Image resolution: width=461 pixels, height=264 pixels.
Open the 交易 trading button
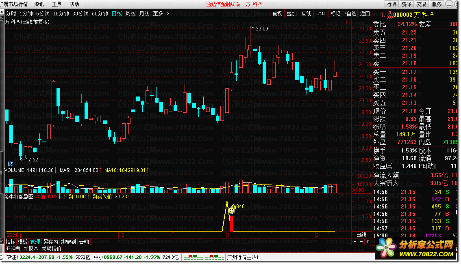pyautogui.click(x=422, y=4)
